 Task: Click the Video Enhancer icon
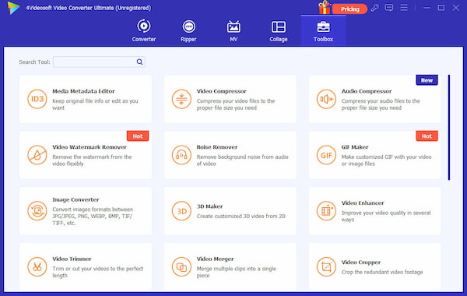click(326, 211)
